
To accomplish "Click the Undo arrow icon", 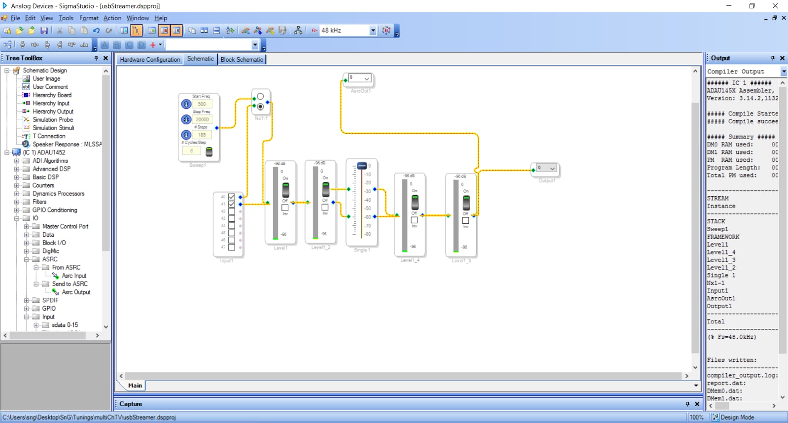I will [x=97, y=31].
